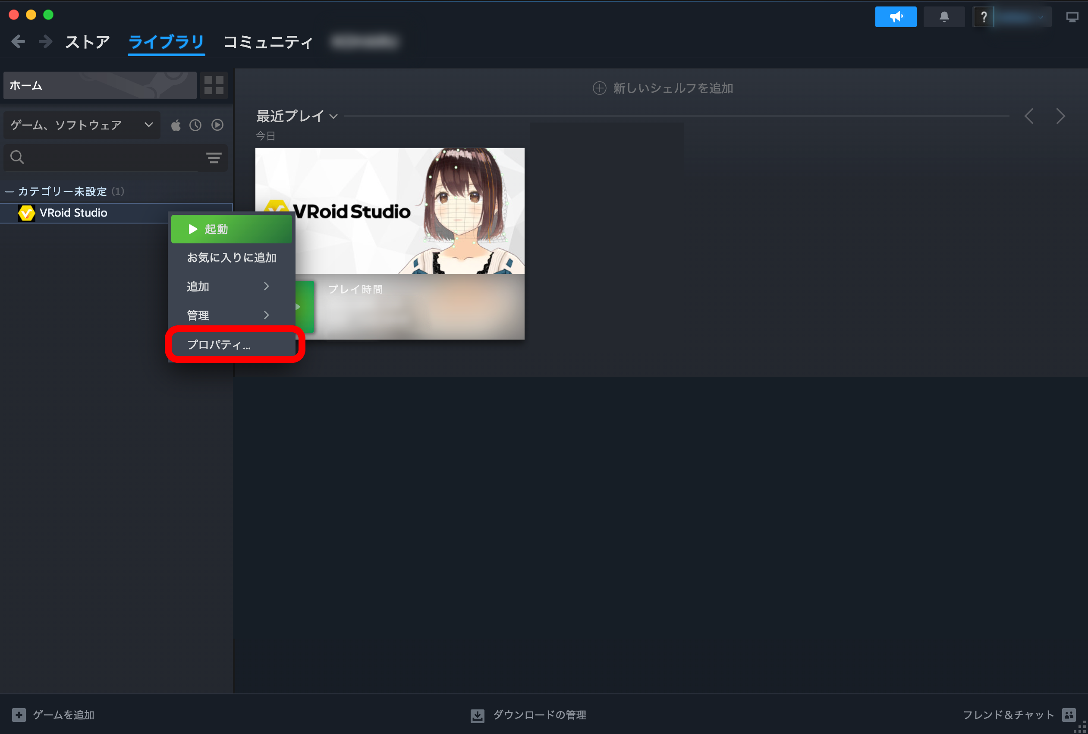Open the ライブラリ tab
This screenshot has height=734, width=1088.
point(166,43)
